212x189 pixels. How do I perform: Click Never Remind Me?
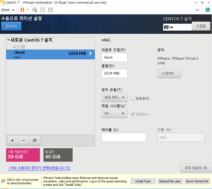197,181
